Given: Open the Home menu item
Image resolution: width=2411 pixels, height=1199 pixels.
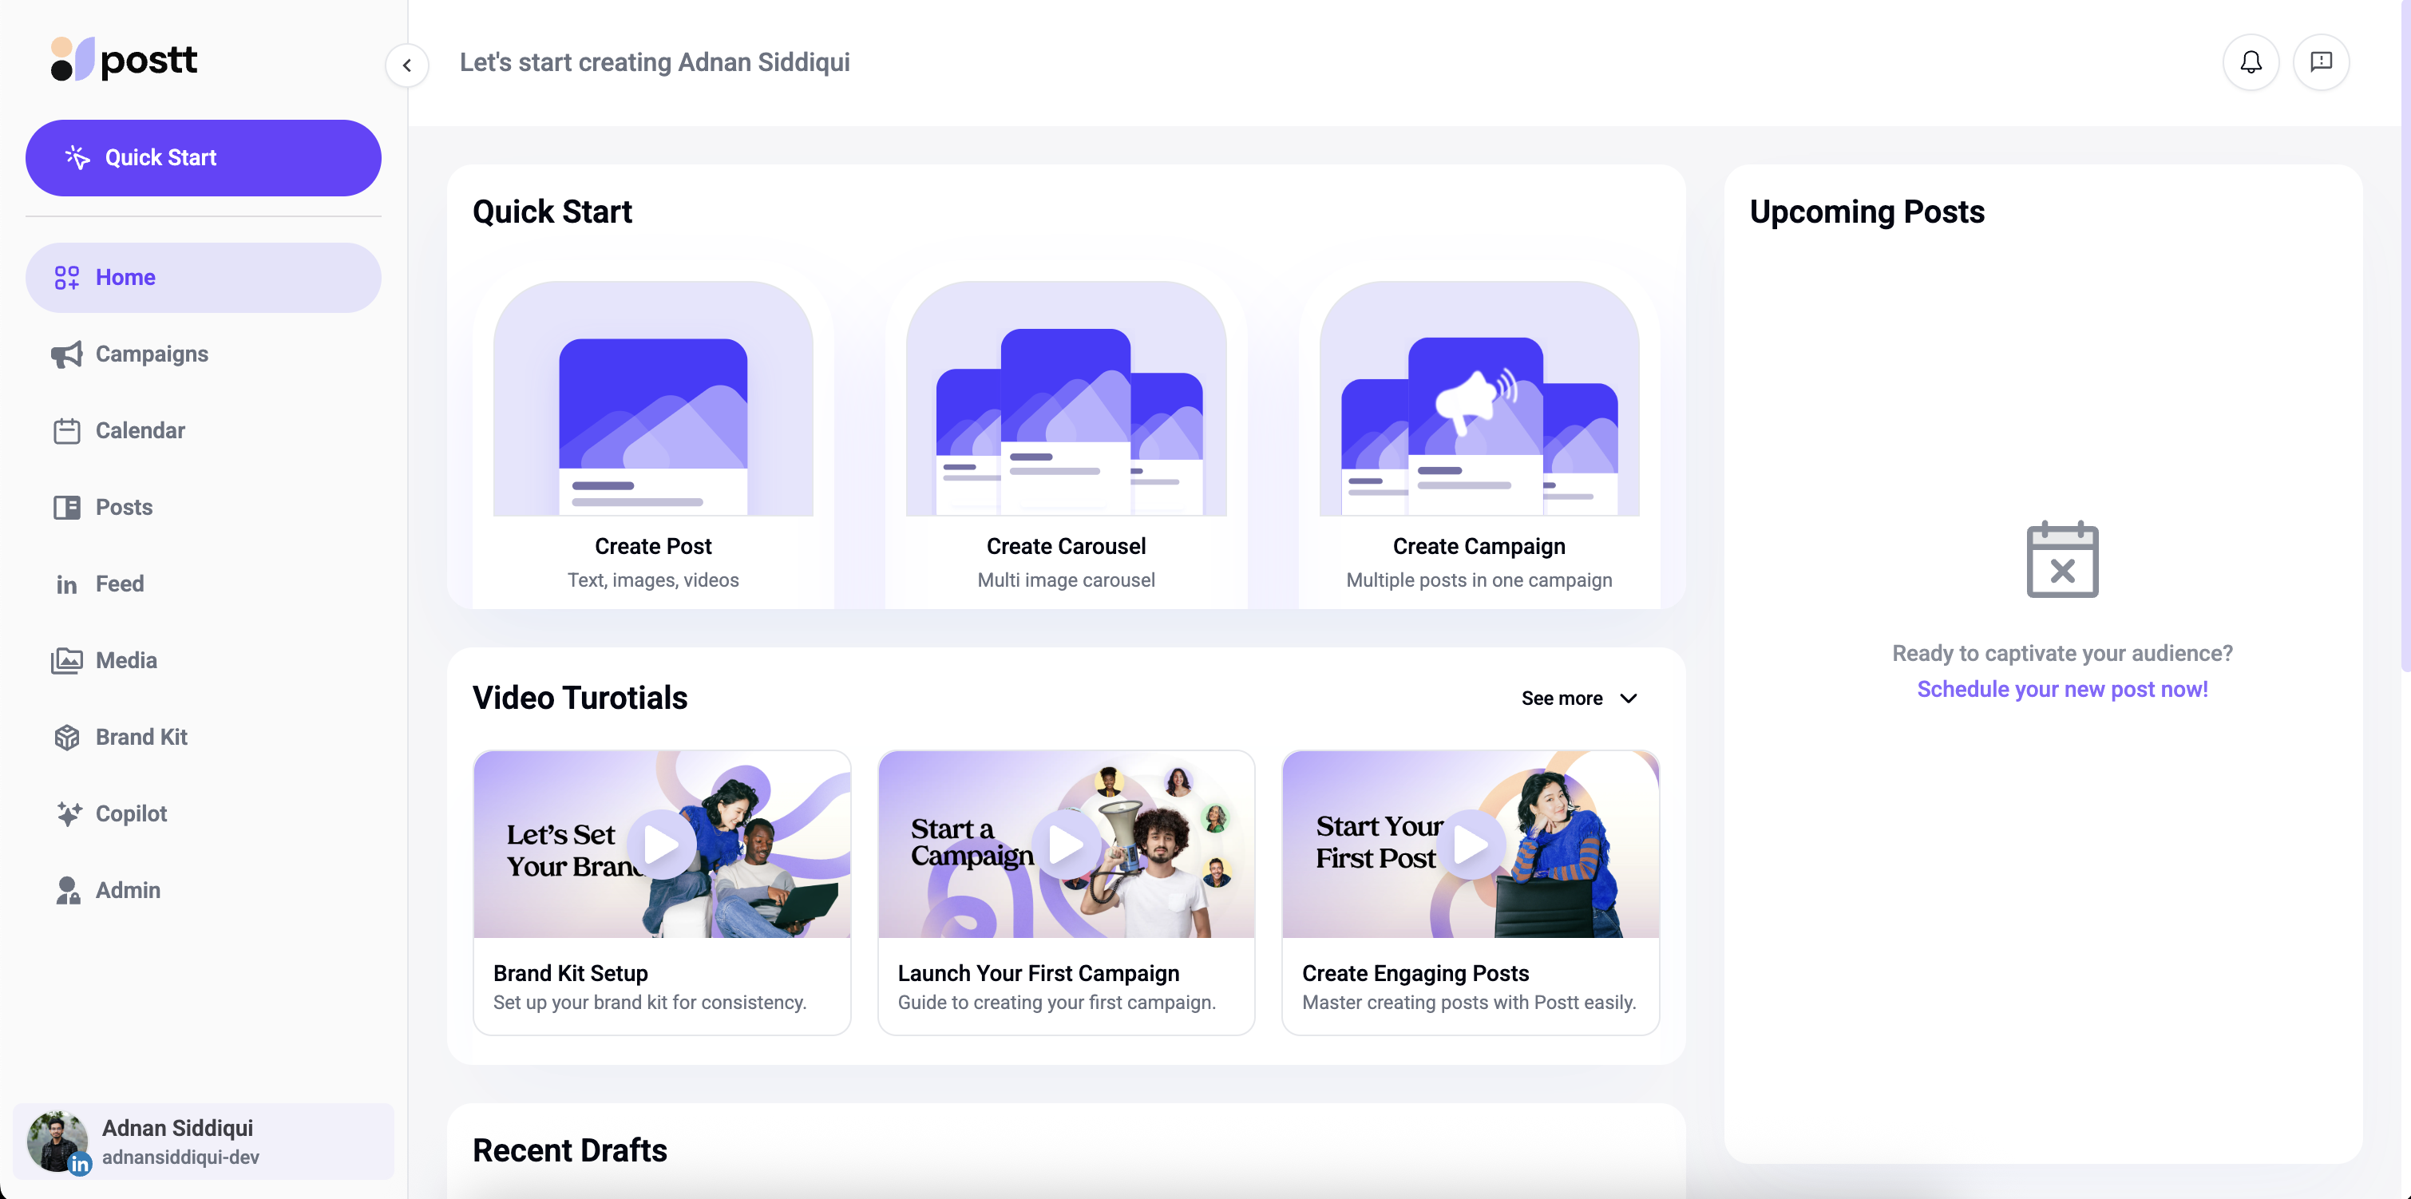Looking at the screenshot, I should click(203, 277).
